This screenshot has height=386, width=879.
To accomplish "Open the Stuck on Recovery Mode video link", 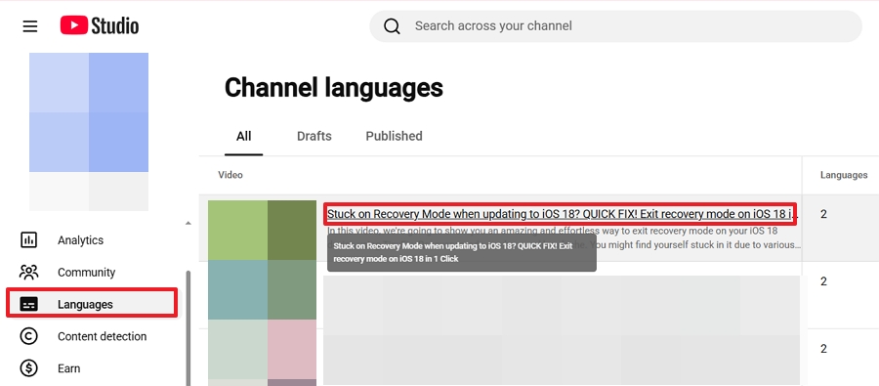I will [x=562, y=214].
